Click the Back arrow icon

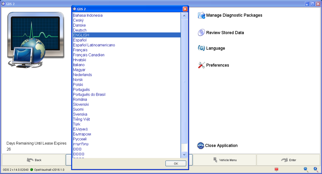[30, 160]
